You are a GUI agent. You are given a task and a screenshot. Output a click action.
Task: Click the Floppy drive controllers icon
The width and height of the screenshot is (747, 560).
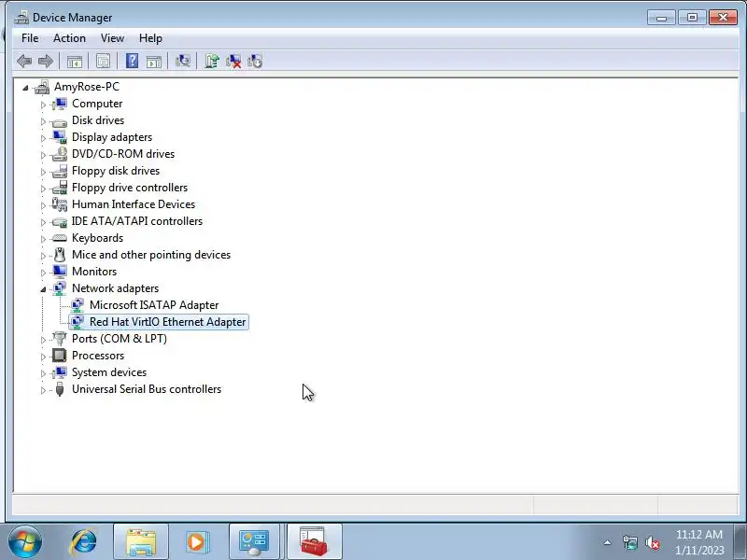pyautogui.click(x=60, y=188)
